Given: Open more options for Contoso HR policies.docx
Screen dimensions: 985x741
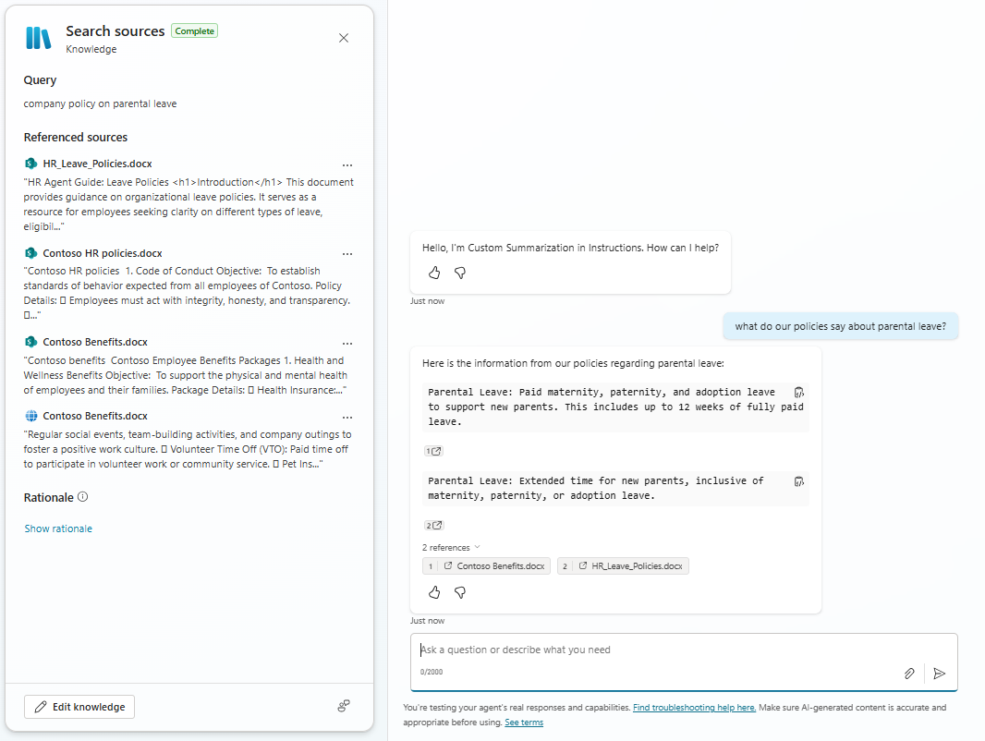Looking at the screenshot, I should (x=347, y=254).
